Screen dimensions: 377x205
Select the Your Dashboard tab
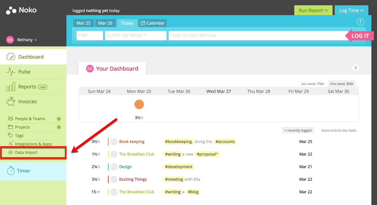112,68
